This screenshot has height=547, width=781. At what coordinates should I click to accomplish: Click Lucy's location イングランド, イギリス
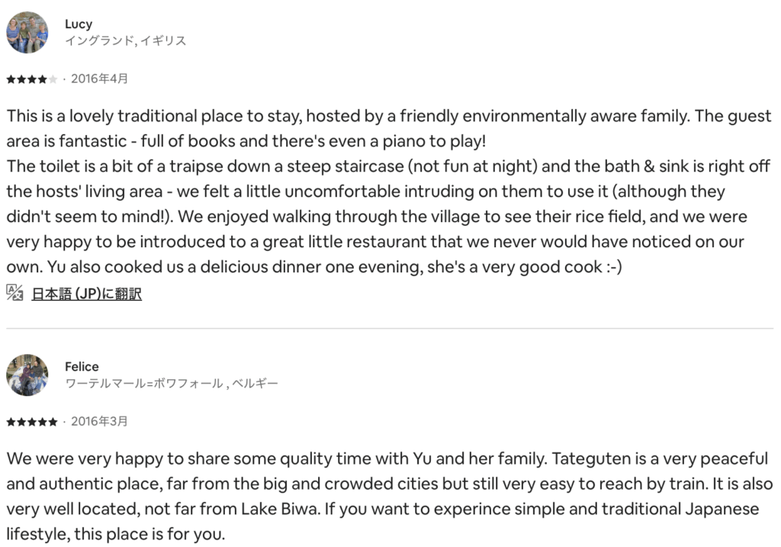click(x=125, y=40)
